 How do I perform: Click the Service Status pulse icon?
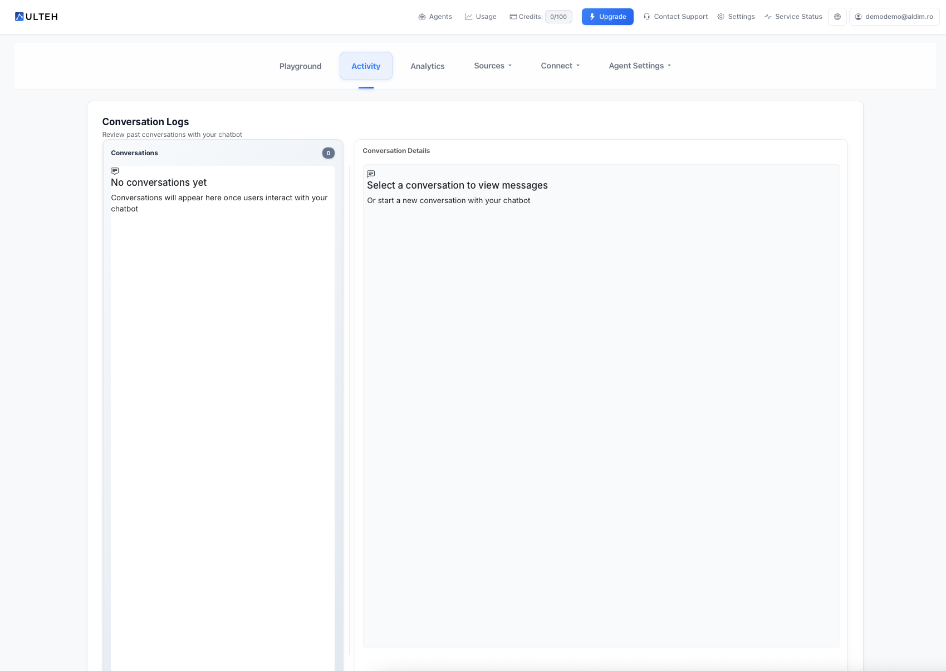[768, 17]
